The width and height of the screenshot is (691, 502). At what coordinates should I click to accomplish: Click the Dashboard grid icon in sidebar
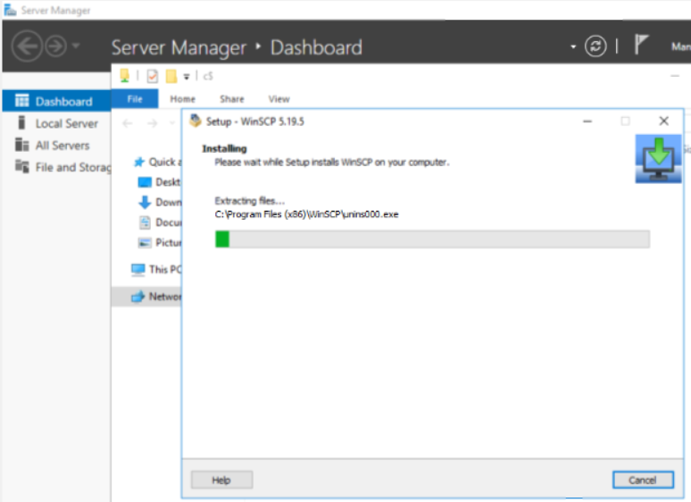click(21, 101)
